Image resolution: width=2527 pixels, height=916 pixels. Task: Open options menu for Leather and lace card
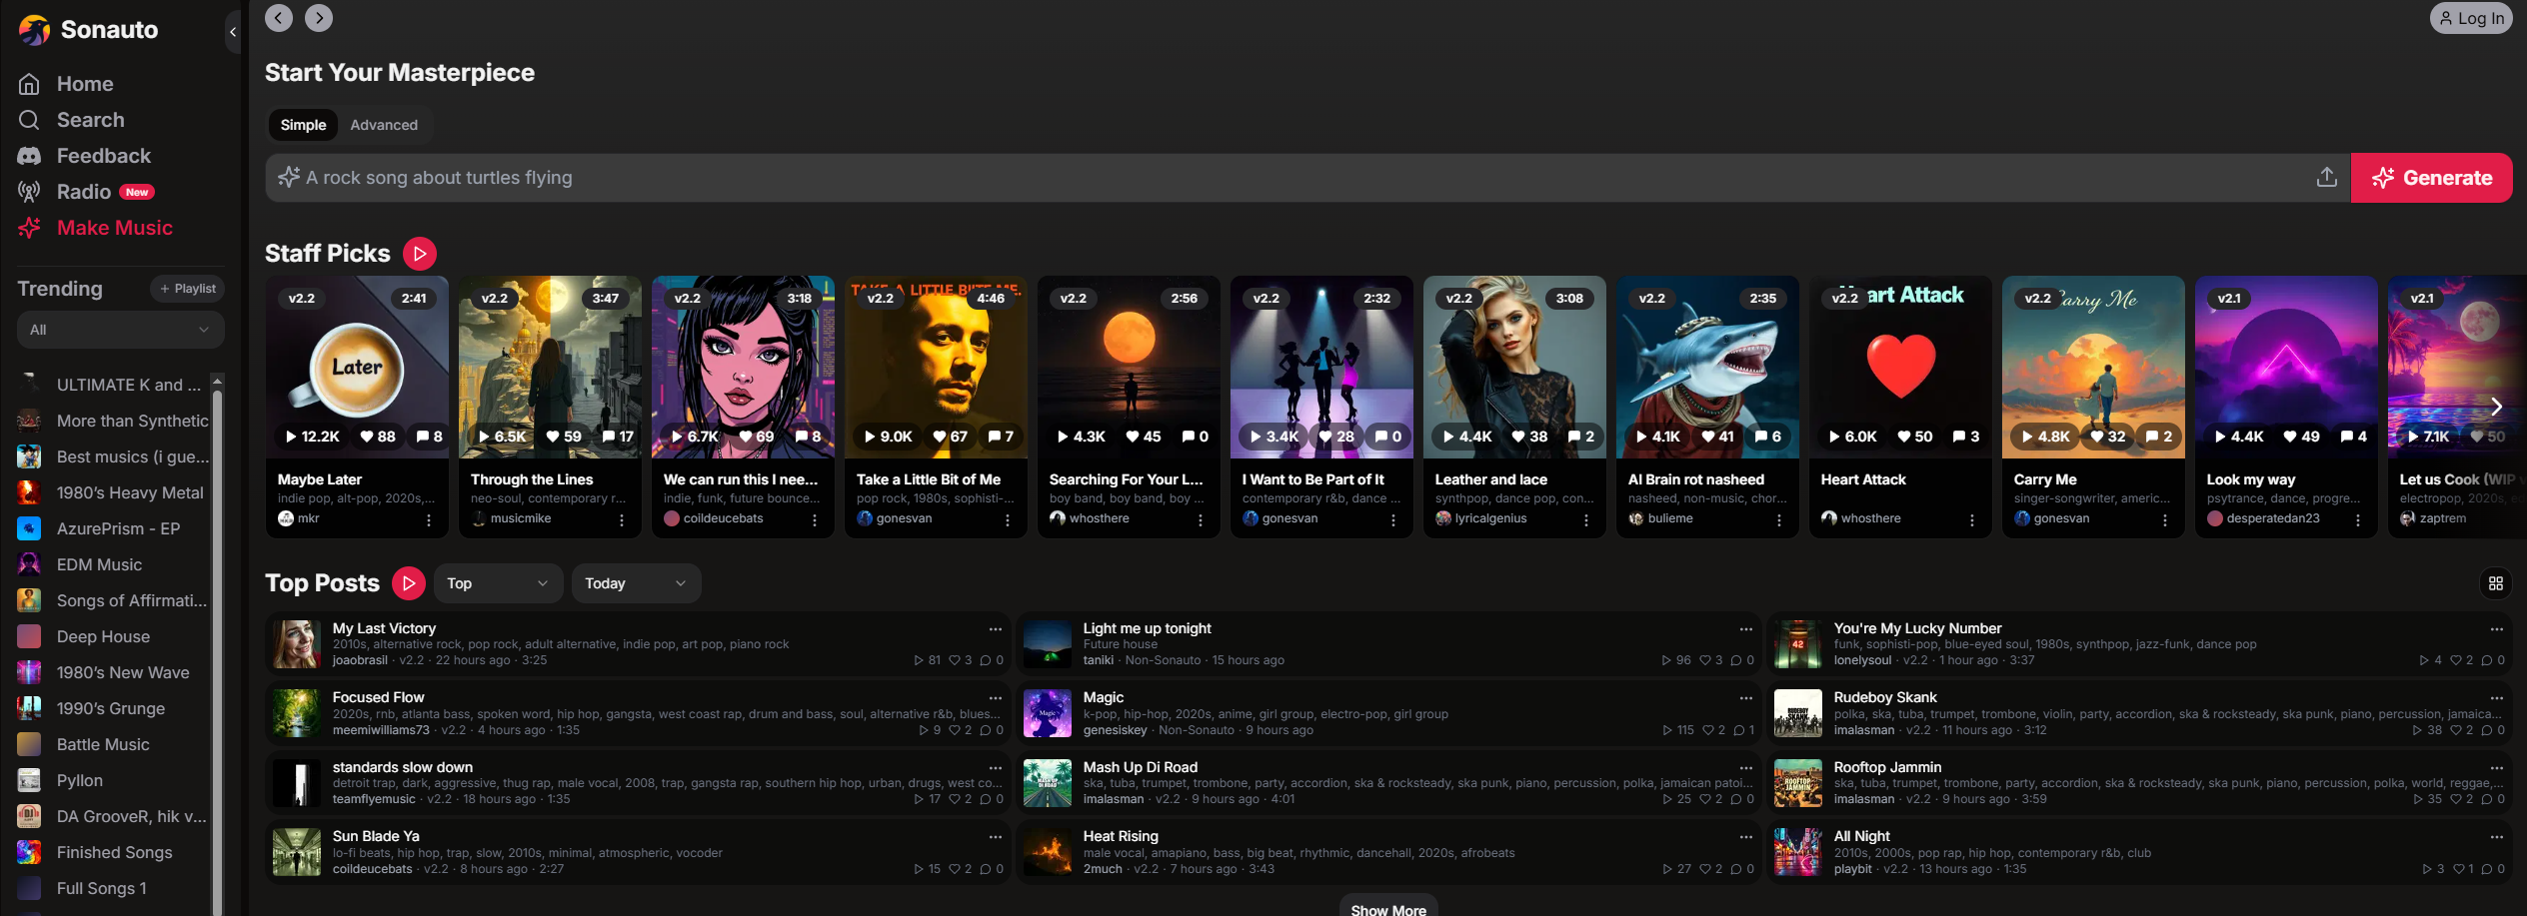coord(1586,519)
